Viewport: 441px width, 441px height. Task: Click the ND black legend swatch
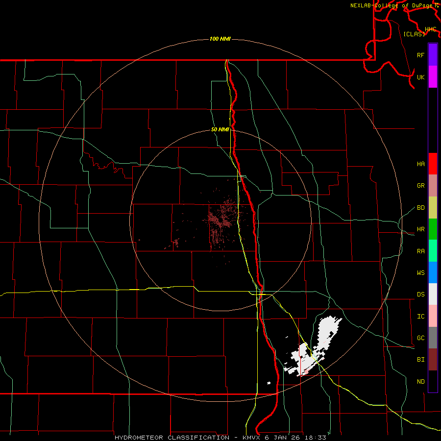(433, 381)
